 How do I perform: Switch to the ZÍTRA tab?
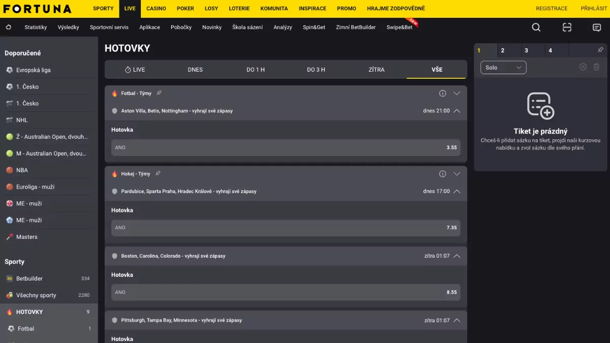click(x=376, y=70)
